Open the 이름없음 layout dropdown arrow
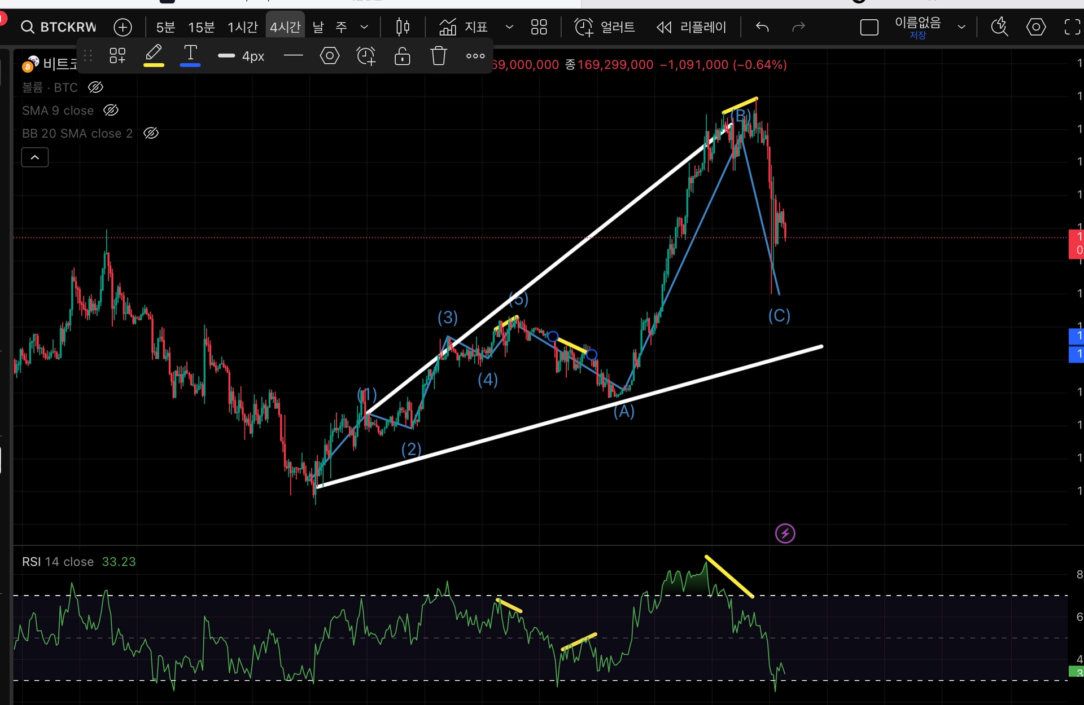Image resolution: width=1084 pixels, height=705 pixels. coord(961,27)
